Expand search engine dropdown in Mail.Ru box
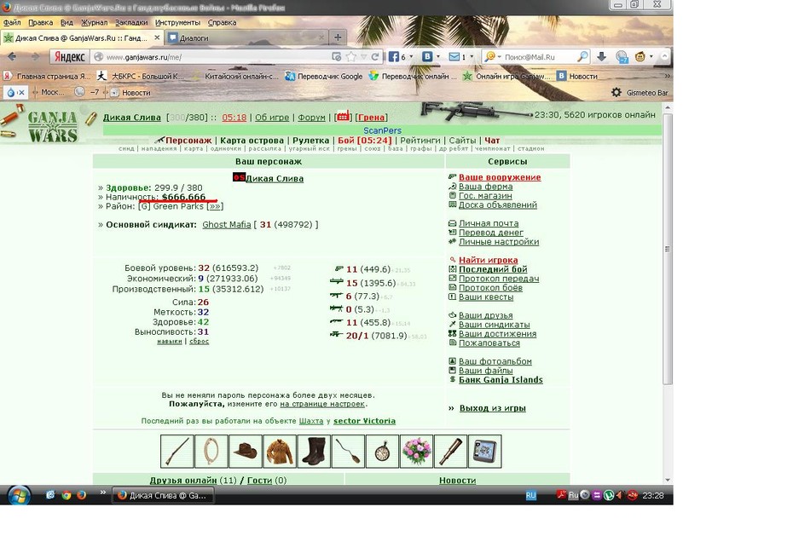 tap(499, 56)
